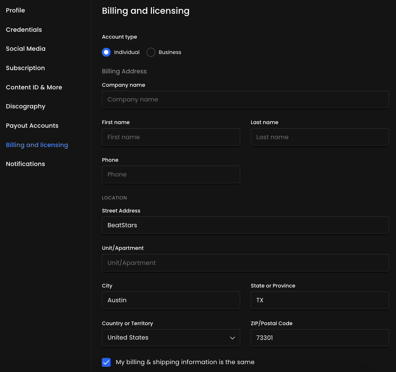Go to Credentials section
This screenshot has height=372, width=396.
(x=24, y=30)
